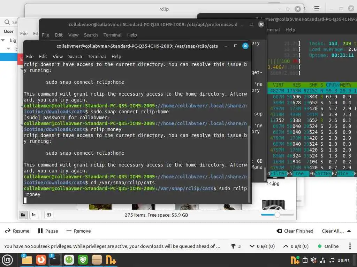Hide the file manager sidebar
357x267 pixels.
48,215
